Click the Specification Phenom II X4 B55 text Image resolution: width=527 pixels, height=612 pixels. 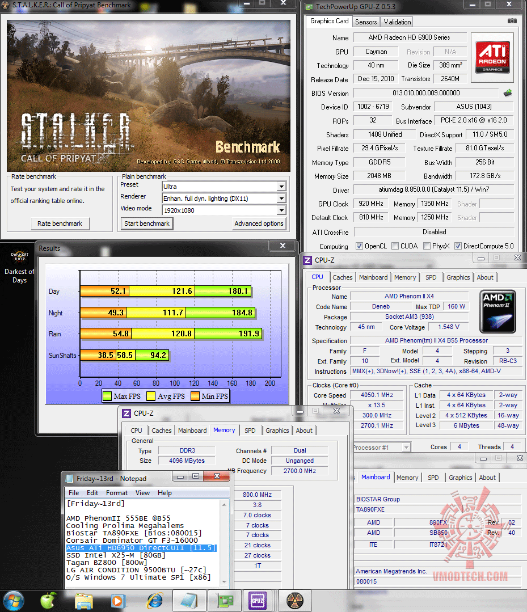pyautogui.click(x=436, y=340)
